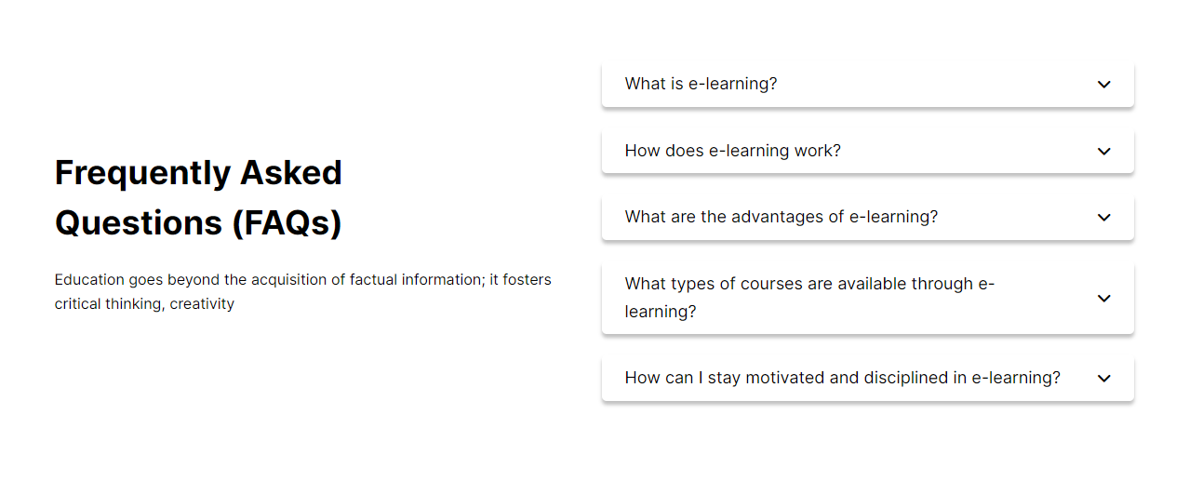Screen dimensions: 1189x481
Task: Click empty space right of the course types question
Action: click(x=1042, y=299)
